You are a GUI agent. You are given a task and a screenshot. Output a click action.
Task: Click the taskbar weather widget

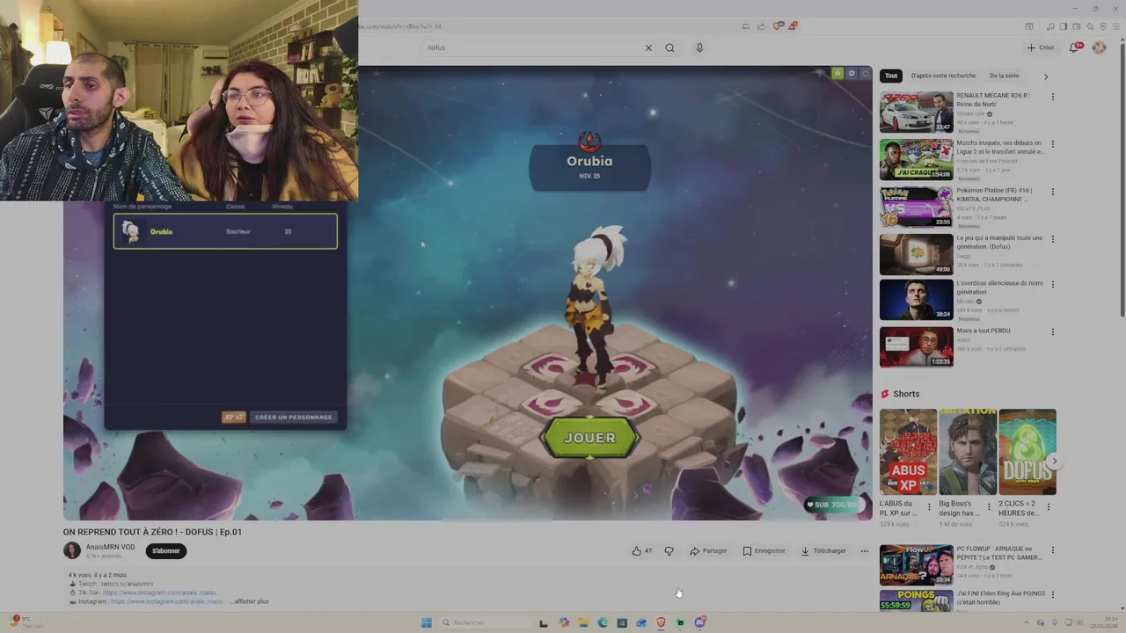26,622
